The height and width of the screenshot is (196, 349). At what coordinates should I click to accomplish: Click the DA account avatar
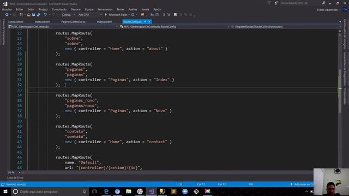coord(345,10)
